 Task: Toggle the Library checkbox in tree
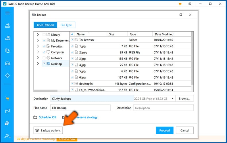coord(44,35)
